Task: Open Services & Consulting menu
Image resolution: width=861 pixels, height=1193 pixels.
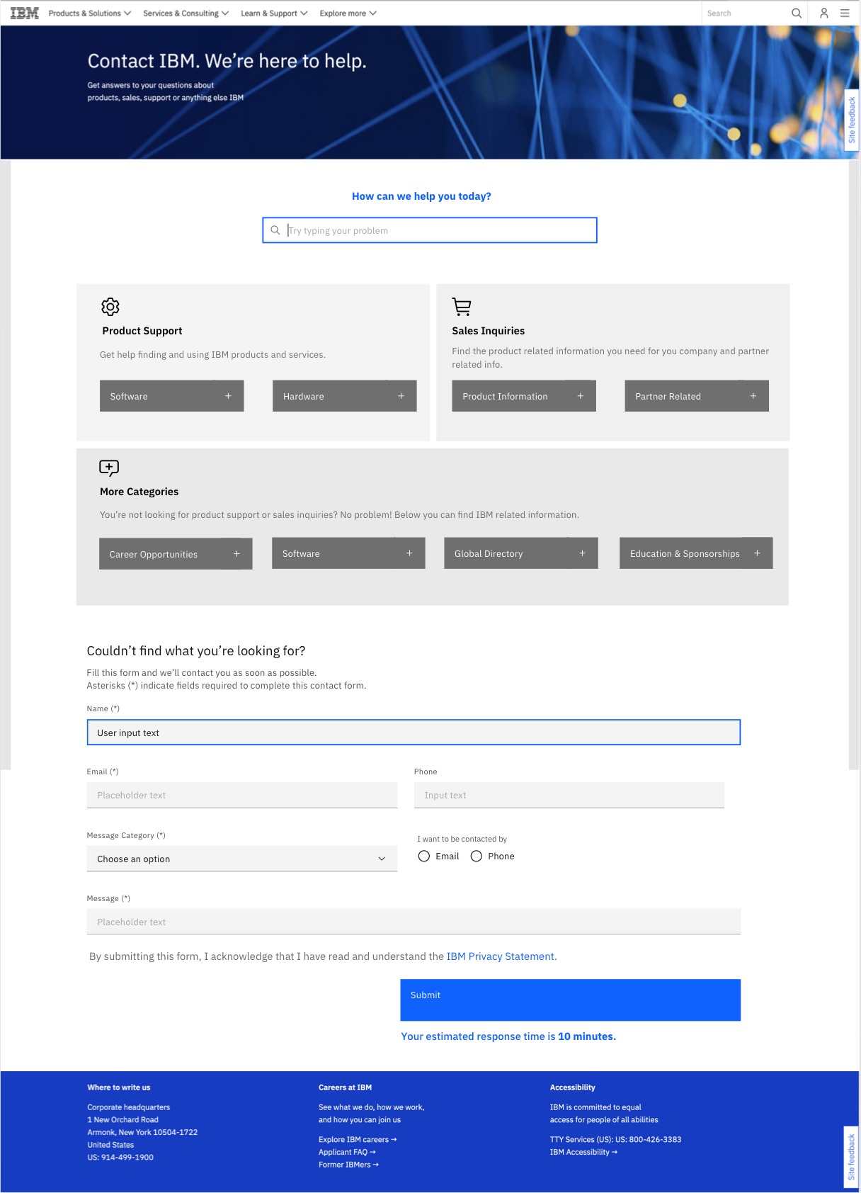Action: coord(186,13)
